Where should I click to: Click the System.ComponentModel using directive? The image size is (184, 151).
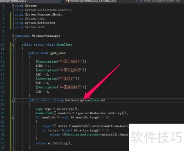click(39, 14)
